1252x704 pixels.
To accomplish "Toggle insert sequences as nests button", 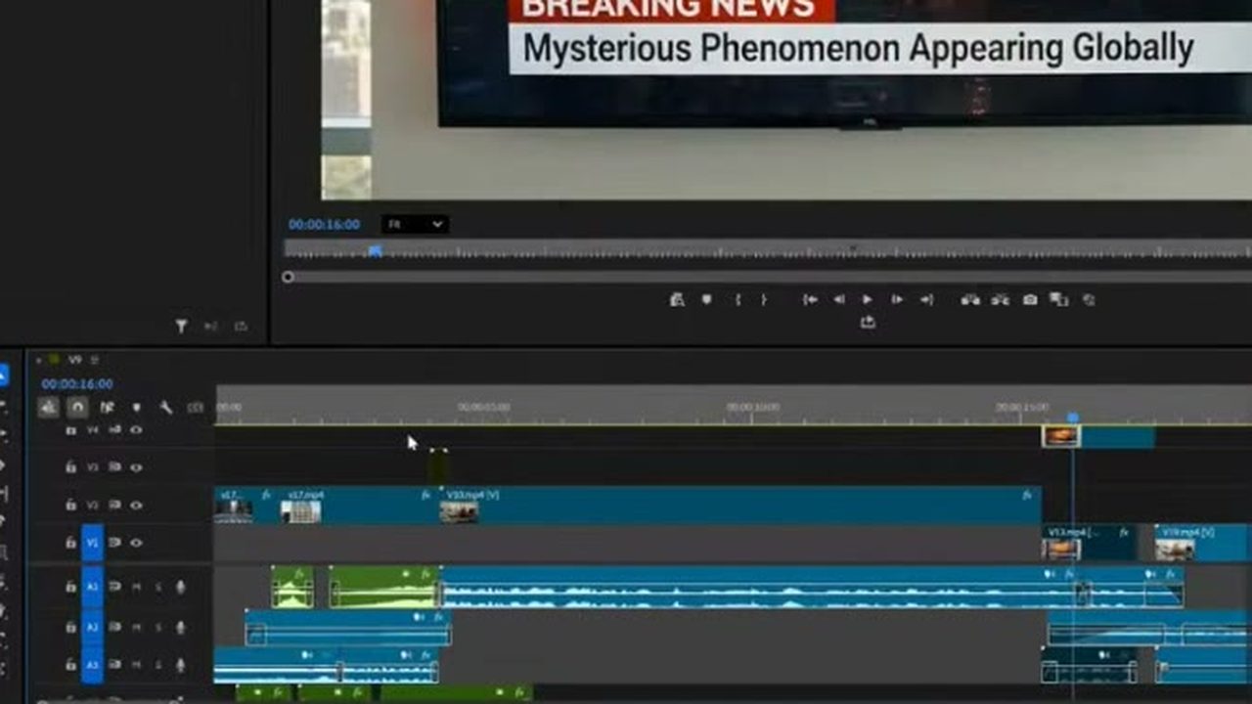I will pyautogui.click(x=48, y=407).
